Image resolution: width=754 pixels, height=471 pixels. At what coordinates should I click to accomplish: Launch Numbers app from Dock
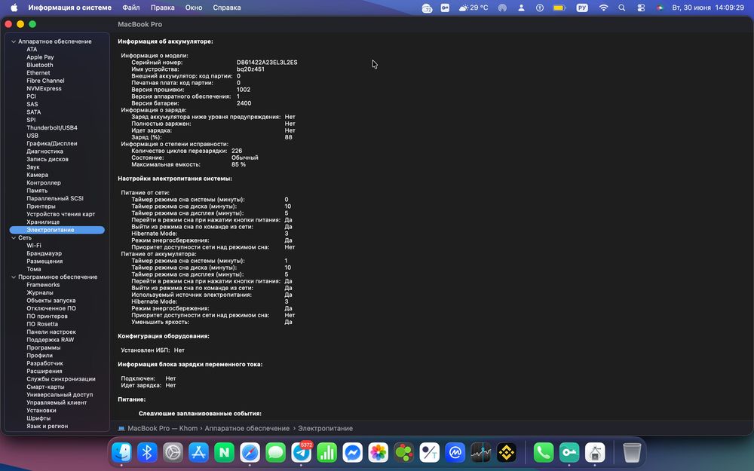pos(327,453)
